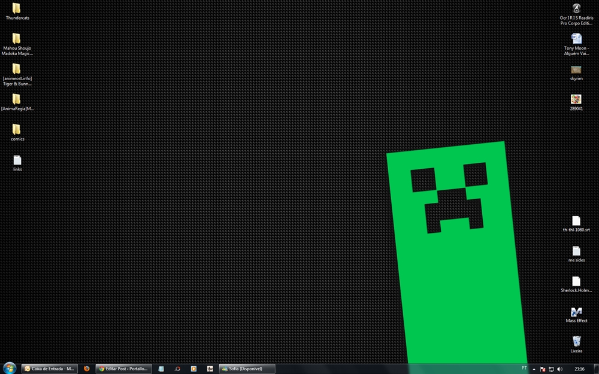The height and width of the screenshot is (374, 599).
Task: Click the foobar-style taskbar icon
Action: point(210,369)
